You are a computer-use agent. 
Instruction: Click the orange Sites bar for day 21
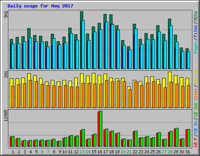coord(130,99)
